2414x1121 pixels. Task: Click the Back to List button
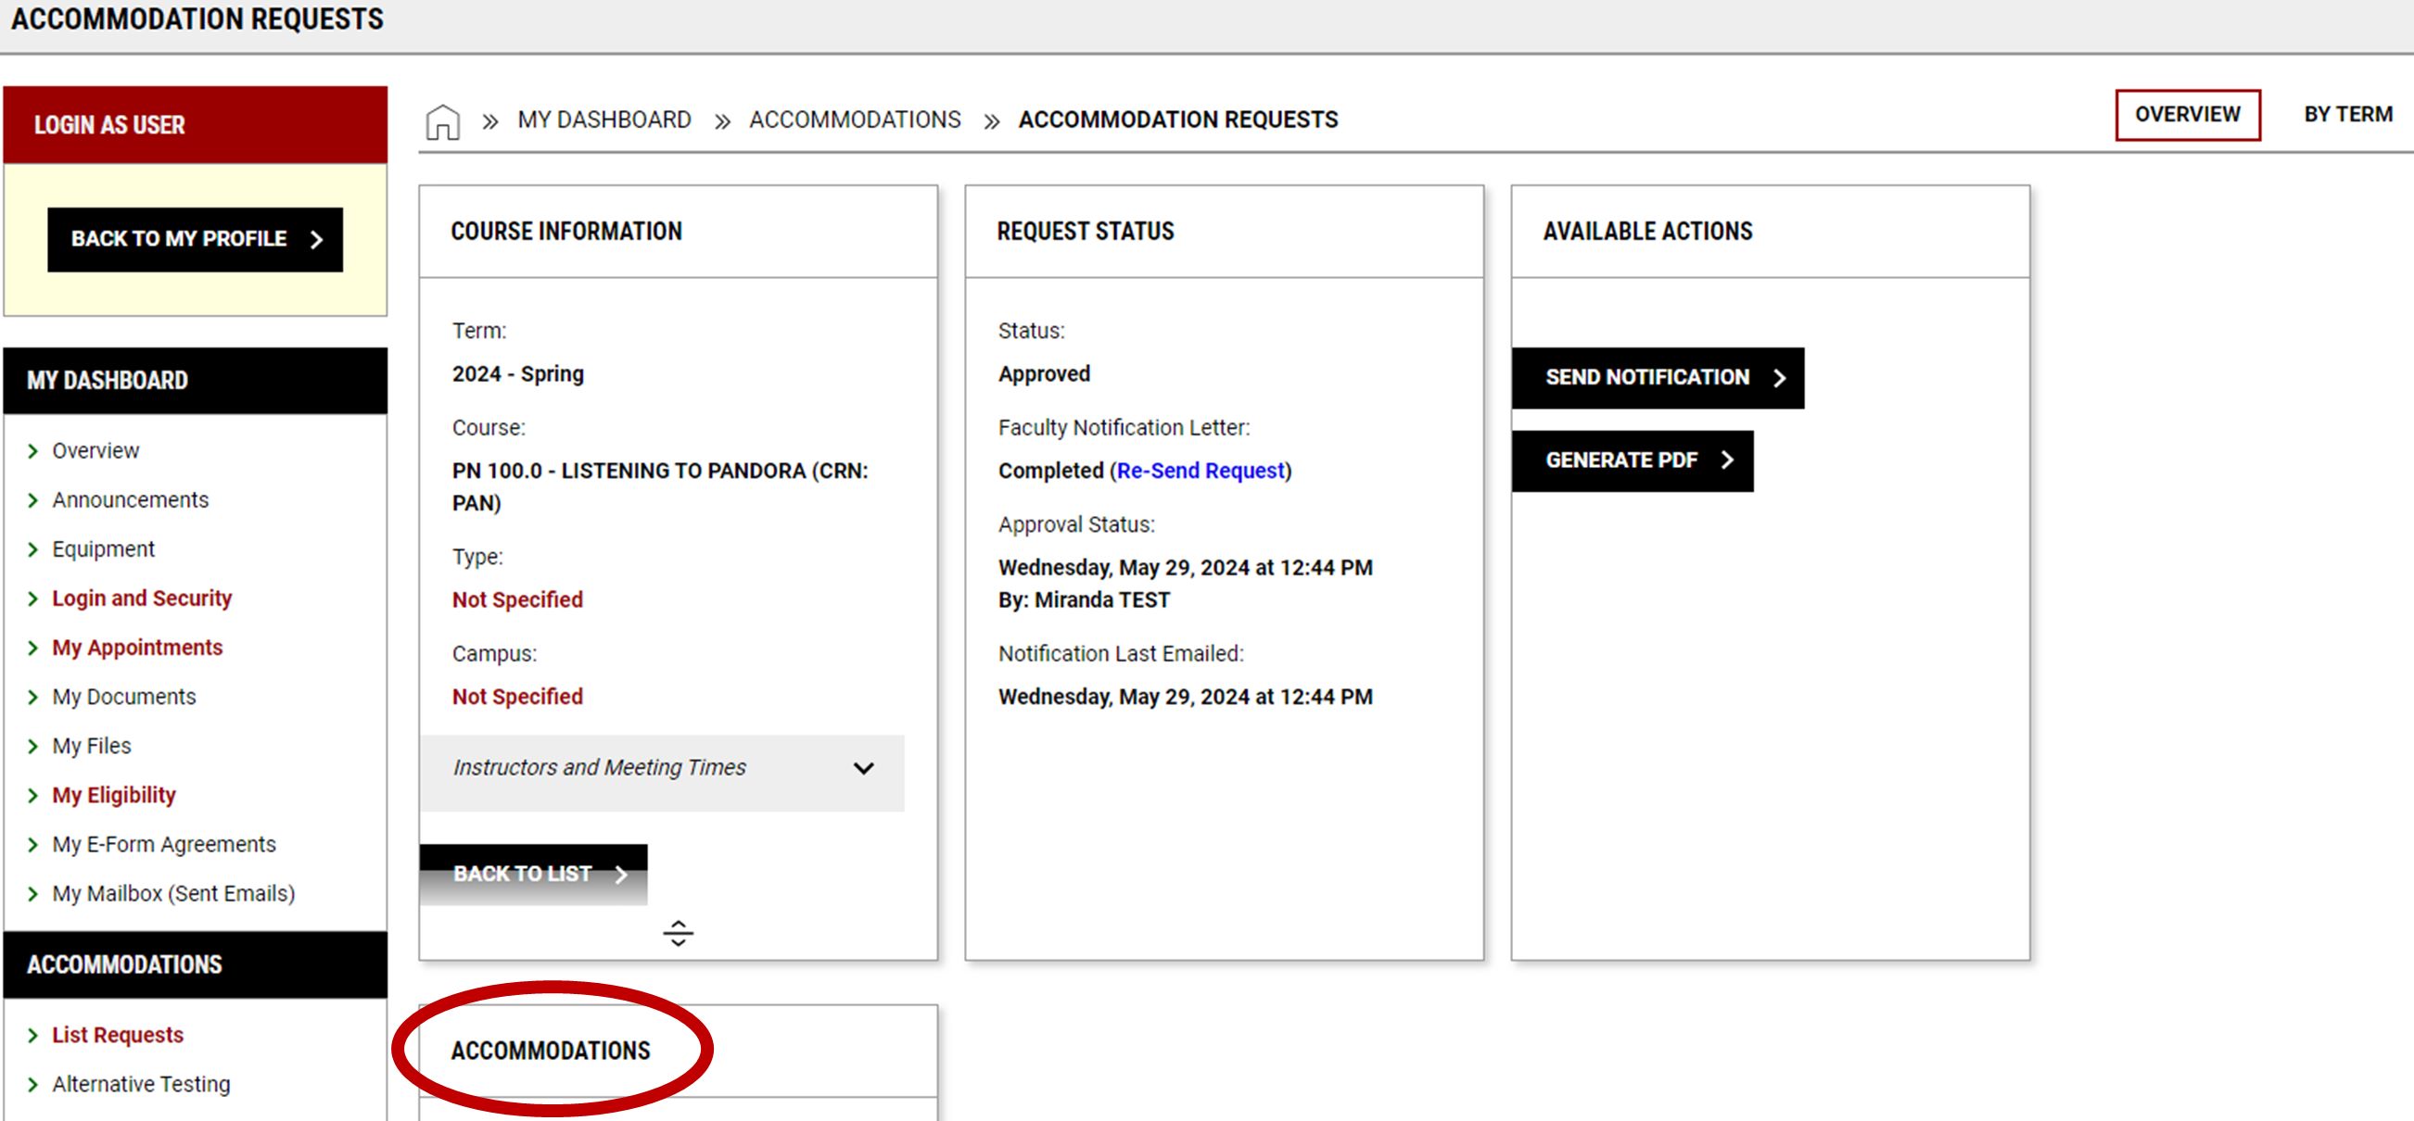click(531, 873)
